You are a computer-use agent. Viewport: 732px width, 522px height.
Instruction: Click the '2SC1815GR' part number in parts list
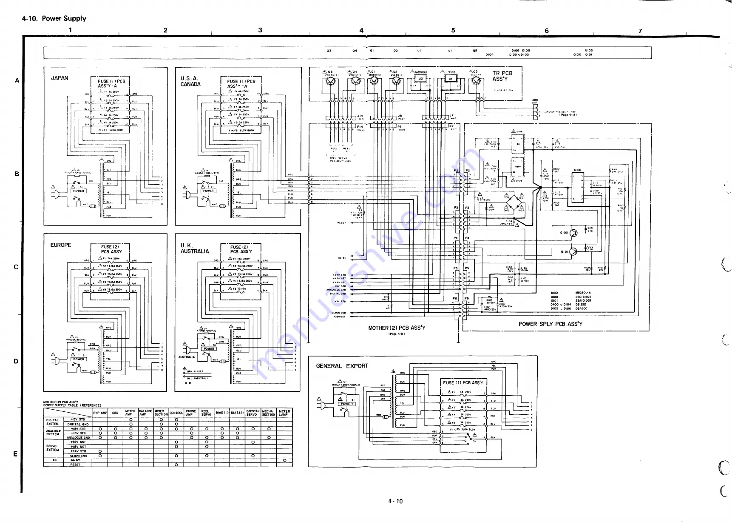[x=583, y=297]
